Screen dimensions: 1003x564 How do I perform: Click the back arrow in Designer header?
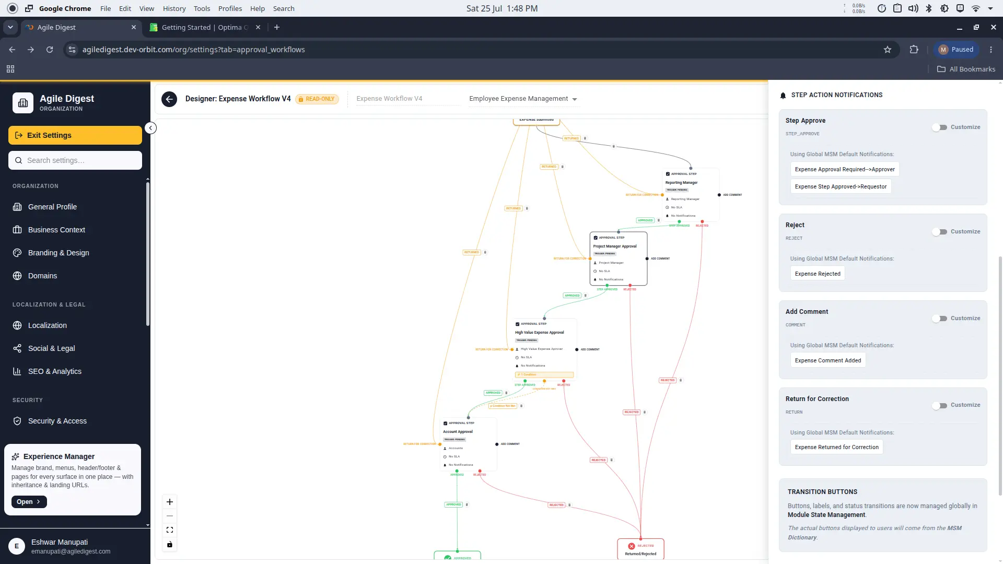169,99
